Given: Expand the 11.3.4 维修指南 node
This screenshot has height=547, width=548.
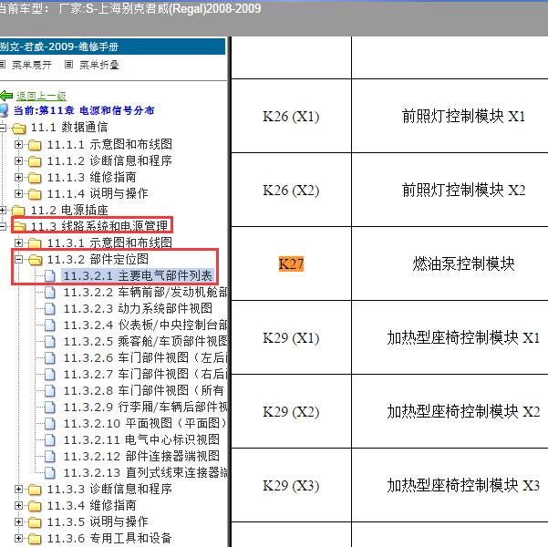Looking at the screenshot, I should click(x=18, y=505).
